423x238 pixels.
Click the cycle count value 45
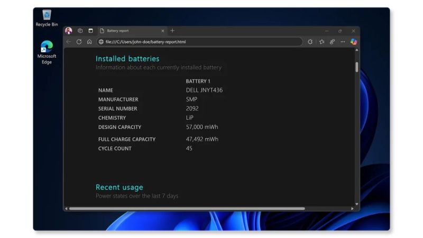point(189,149)
